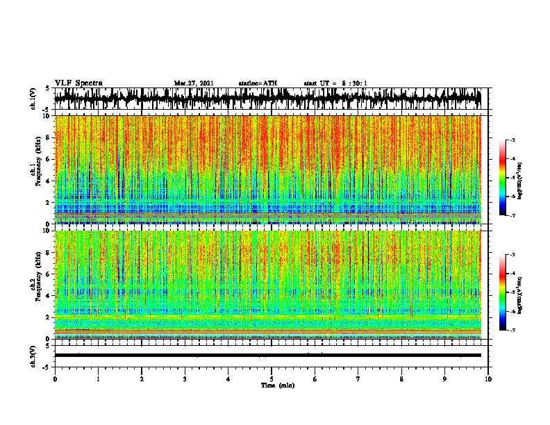Click the time axis tick label "5"
This screenshot has height=425, width=550.
tap(272, 379)
